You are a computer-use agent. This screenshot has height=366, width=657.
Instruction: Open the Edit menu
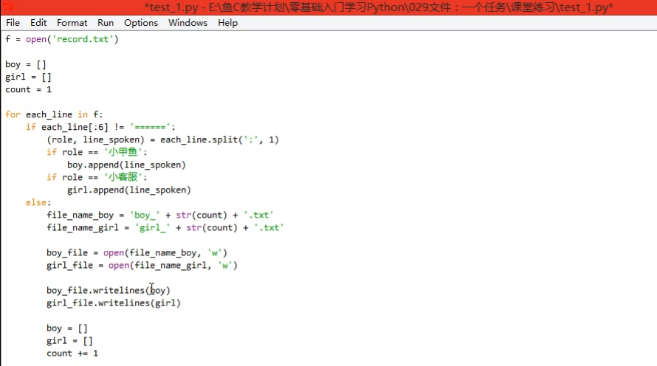(x=38, y=23)
